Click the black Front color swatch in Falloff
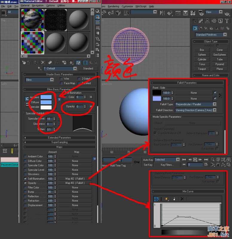 pos(157,93)
